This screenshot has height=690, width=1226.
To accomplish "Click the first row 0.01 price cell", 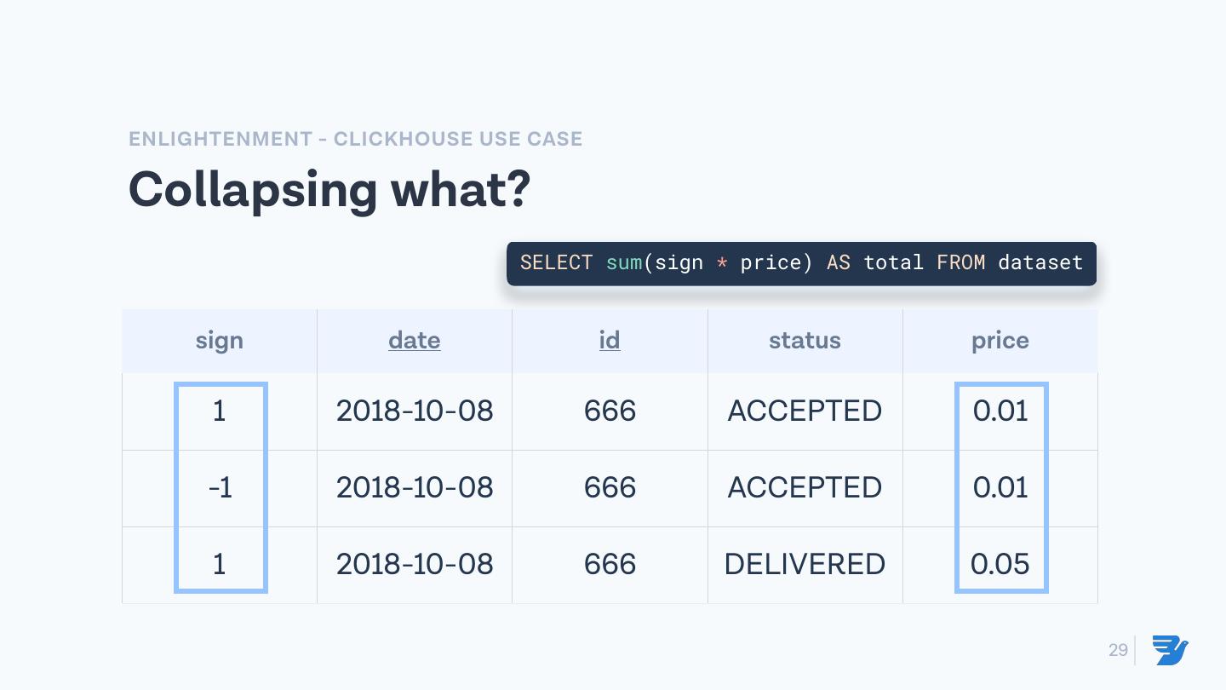I will (1000, 411).
